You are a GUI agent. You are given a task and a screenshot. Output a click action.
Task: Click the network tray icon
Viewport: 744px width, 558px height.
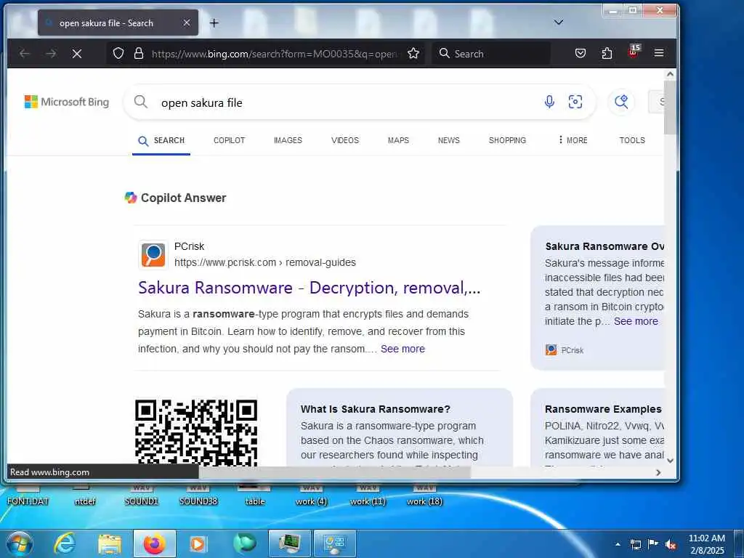[635, 544]
